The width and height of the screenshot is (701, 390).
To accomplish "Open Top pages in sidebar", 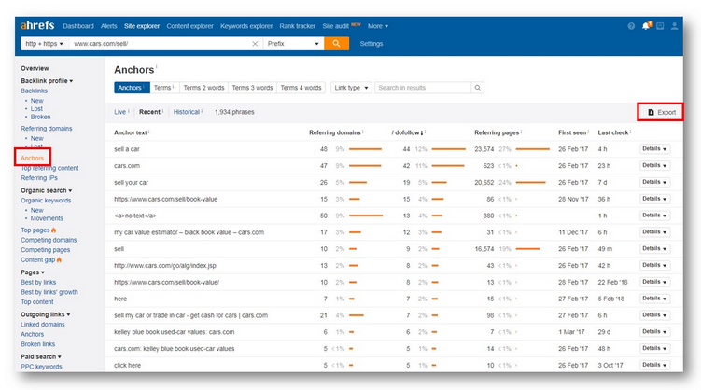I will click(x=35, y=230).
